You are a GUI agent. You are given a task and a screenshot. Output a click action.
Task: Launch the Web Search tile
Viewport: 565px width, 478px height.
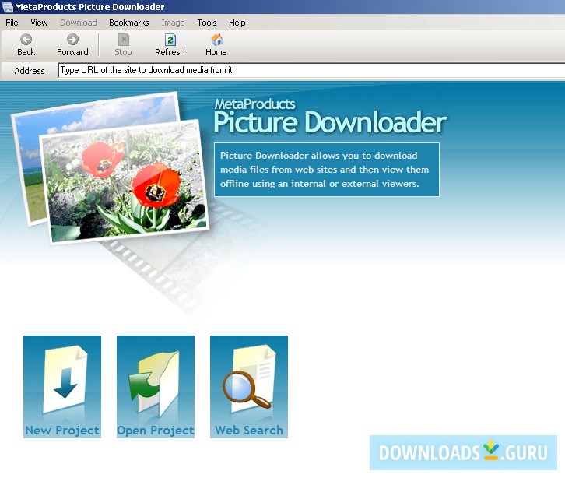(248, 387)
